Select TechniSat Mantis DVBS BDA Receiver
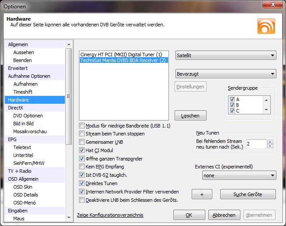The width and height of the screenshot is (286, 226). point(124,60)
